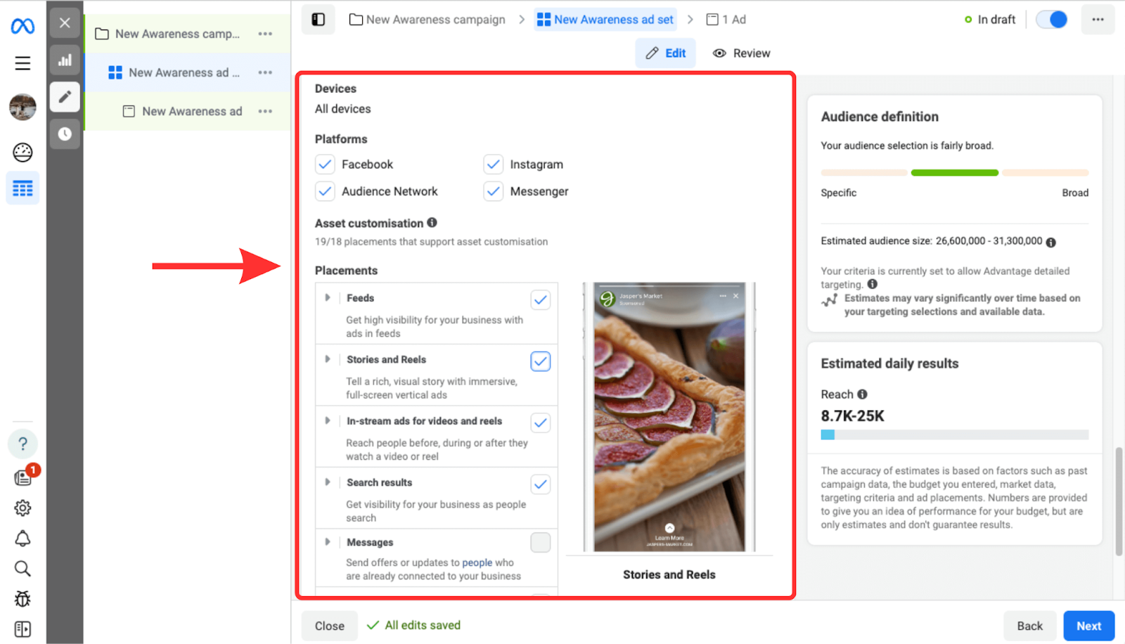Open the clock history icon

(x=65, y=134)
